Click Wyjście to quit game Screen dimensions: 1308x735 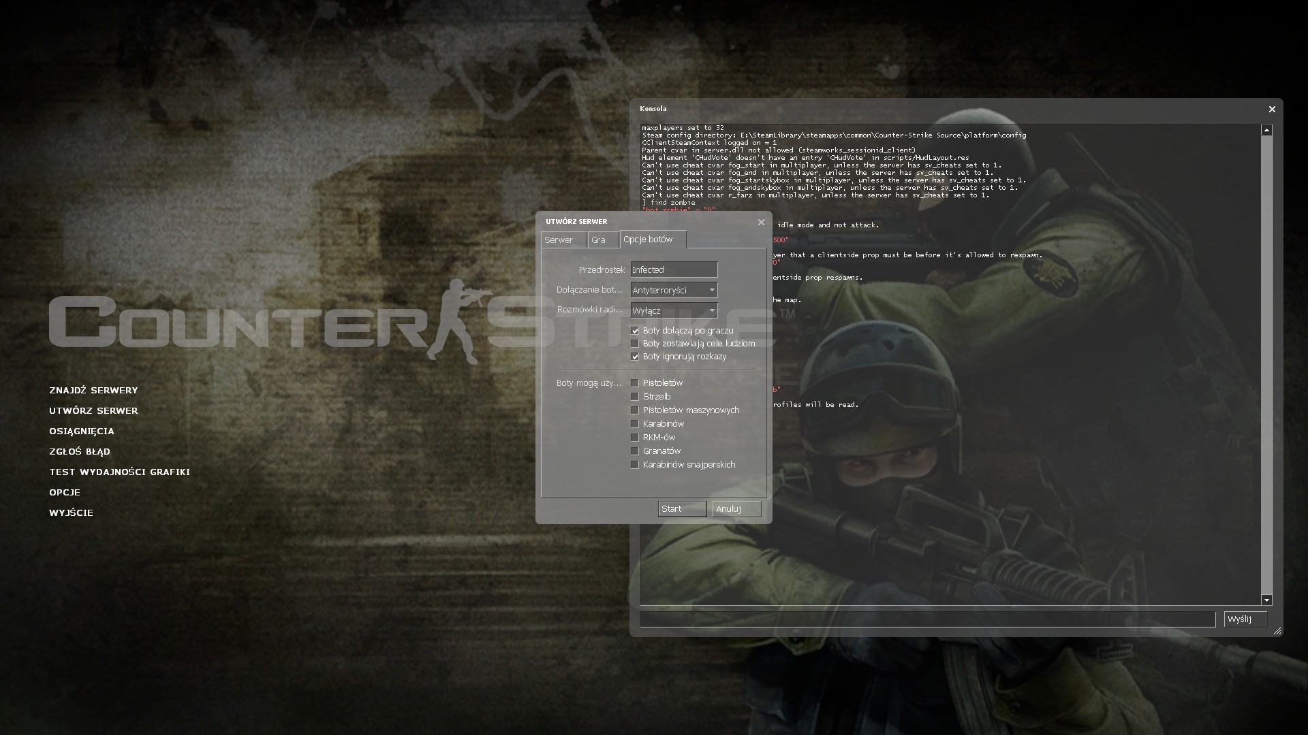click(x=71, y=513)
